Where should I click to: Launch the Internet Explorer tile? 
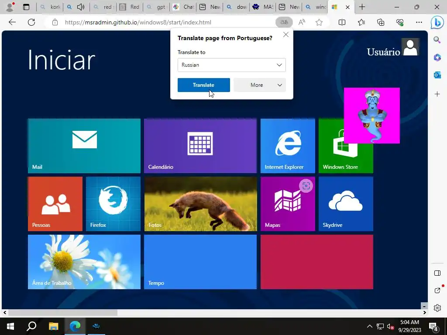tap(288, 146)
